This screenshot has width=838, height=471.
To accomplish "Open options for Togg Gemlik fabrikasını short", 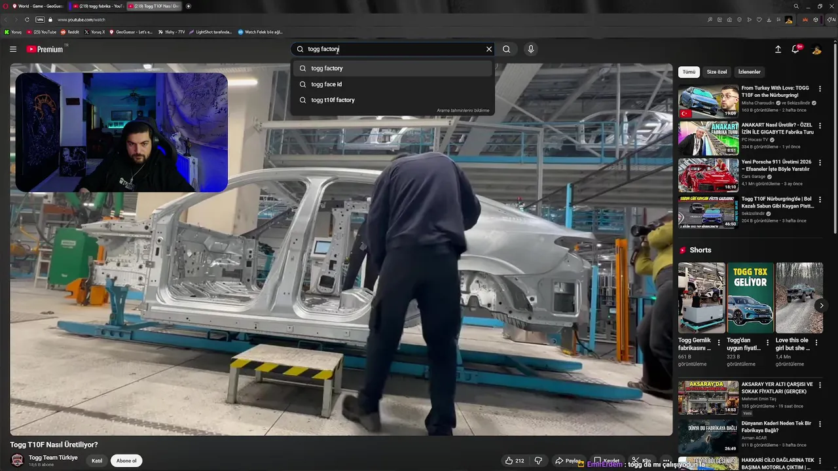I will pyautogui.click(x=719, y=342).
